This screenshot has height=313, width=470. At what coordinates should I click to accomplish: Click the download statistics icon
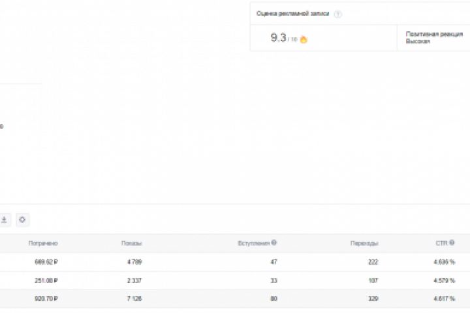(4, 220)
